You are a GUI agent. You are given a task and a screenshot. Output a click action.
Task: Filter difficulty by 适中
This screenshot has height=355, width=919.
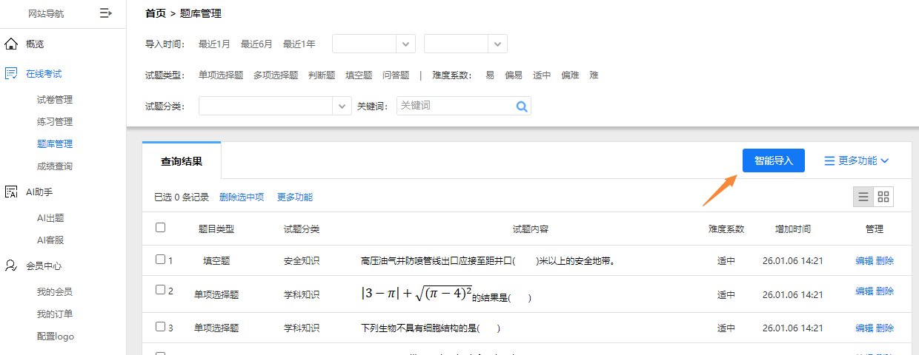pyautogui.click(x=542, y=75)
